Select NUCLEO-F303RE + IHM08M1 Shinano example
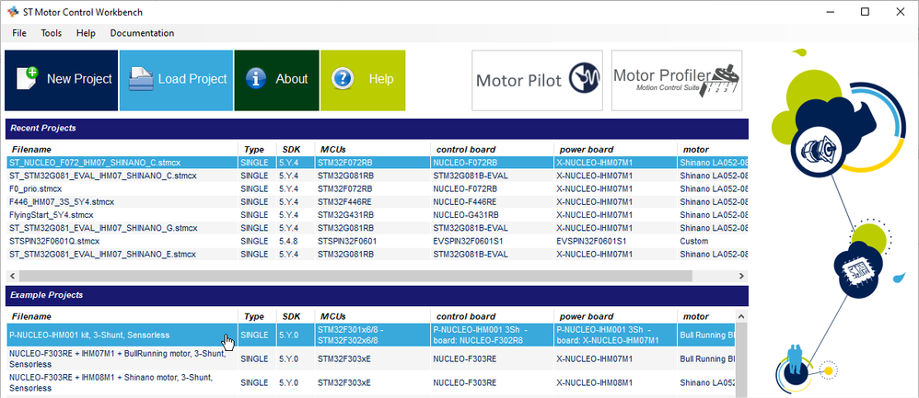 click(x=371, y=382)
